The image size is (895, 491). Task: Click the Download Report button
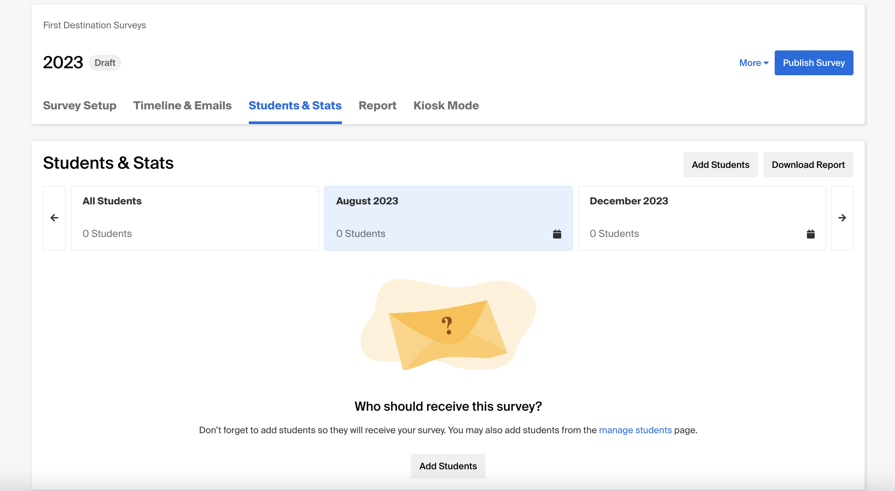point(808,165)
